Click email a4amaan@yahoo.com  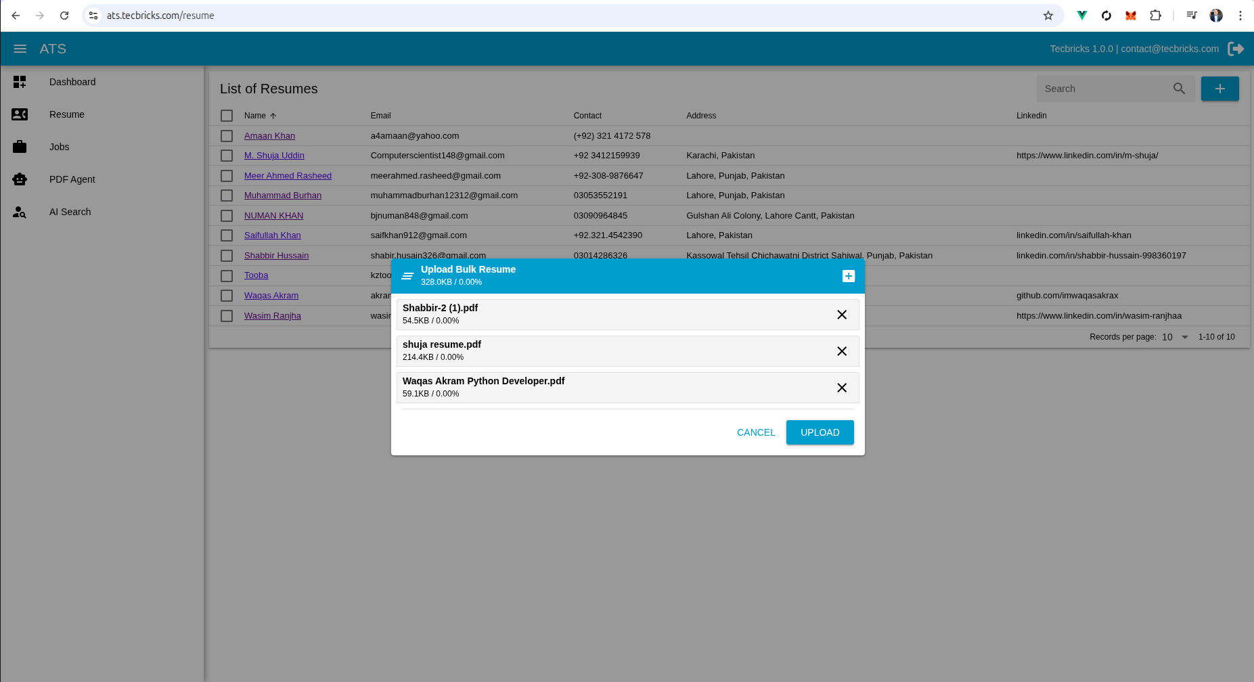pyautogui.click(x=415, y=136)
